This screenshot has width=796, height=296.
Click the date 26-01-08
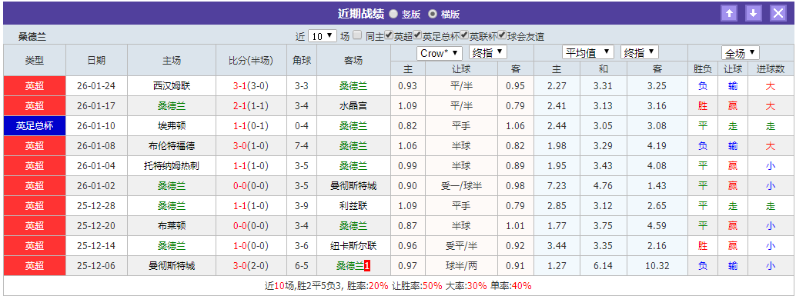[96, 146]
